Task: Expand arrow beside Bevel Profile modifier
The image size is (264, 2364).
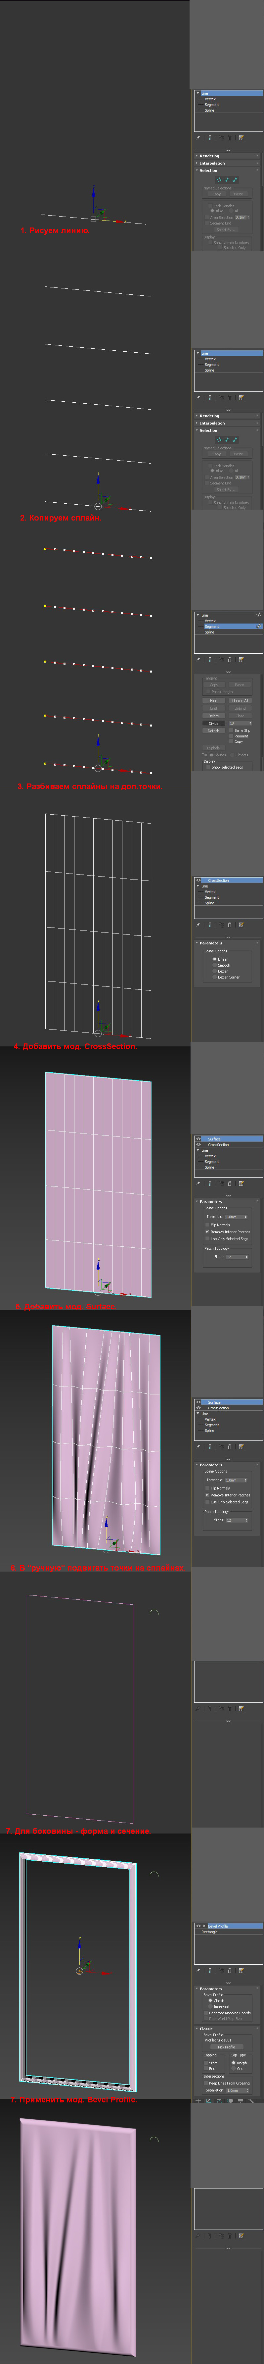Action: [x=204, y=1926]
